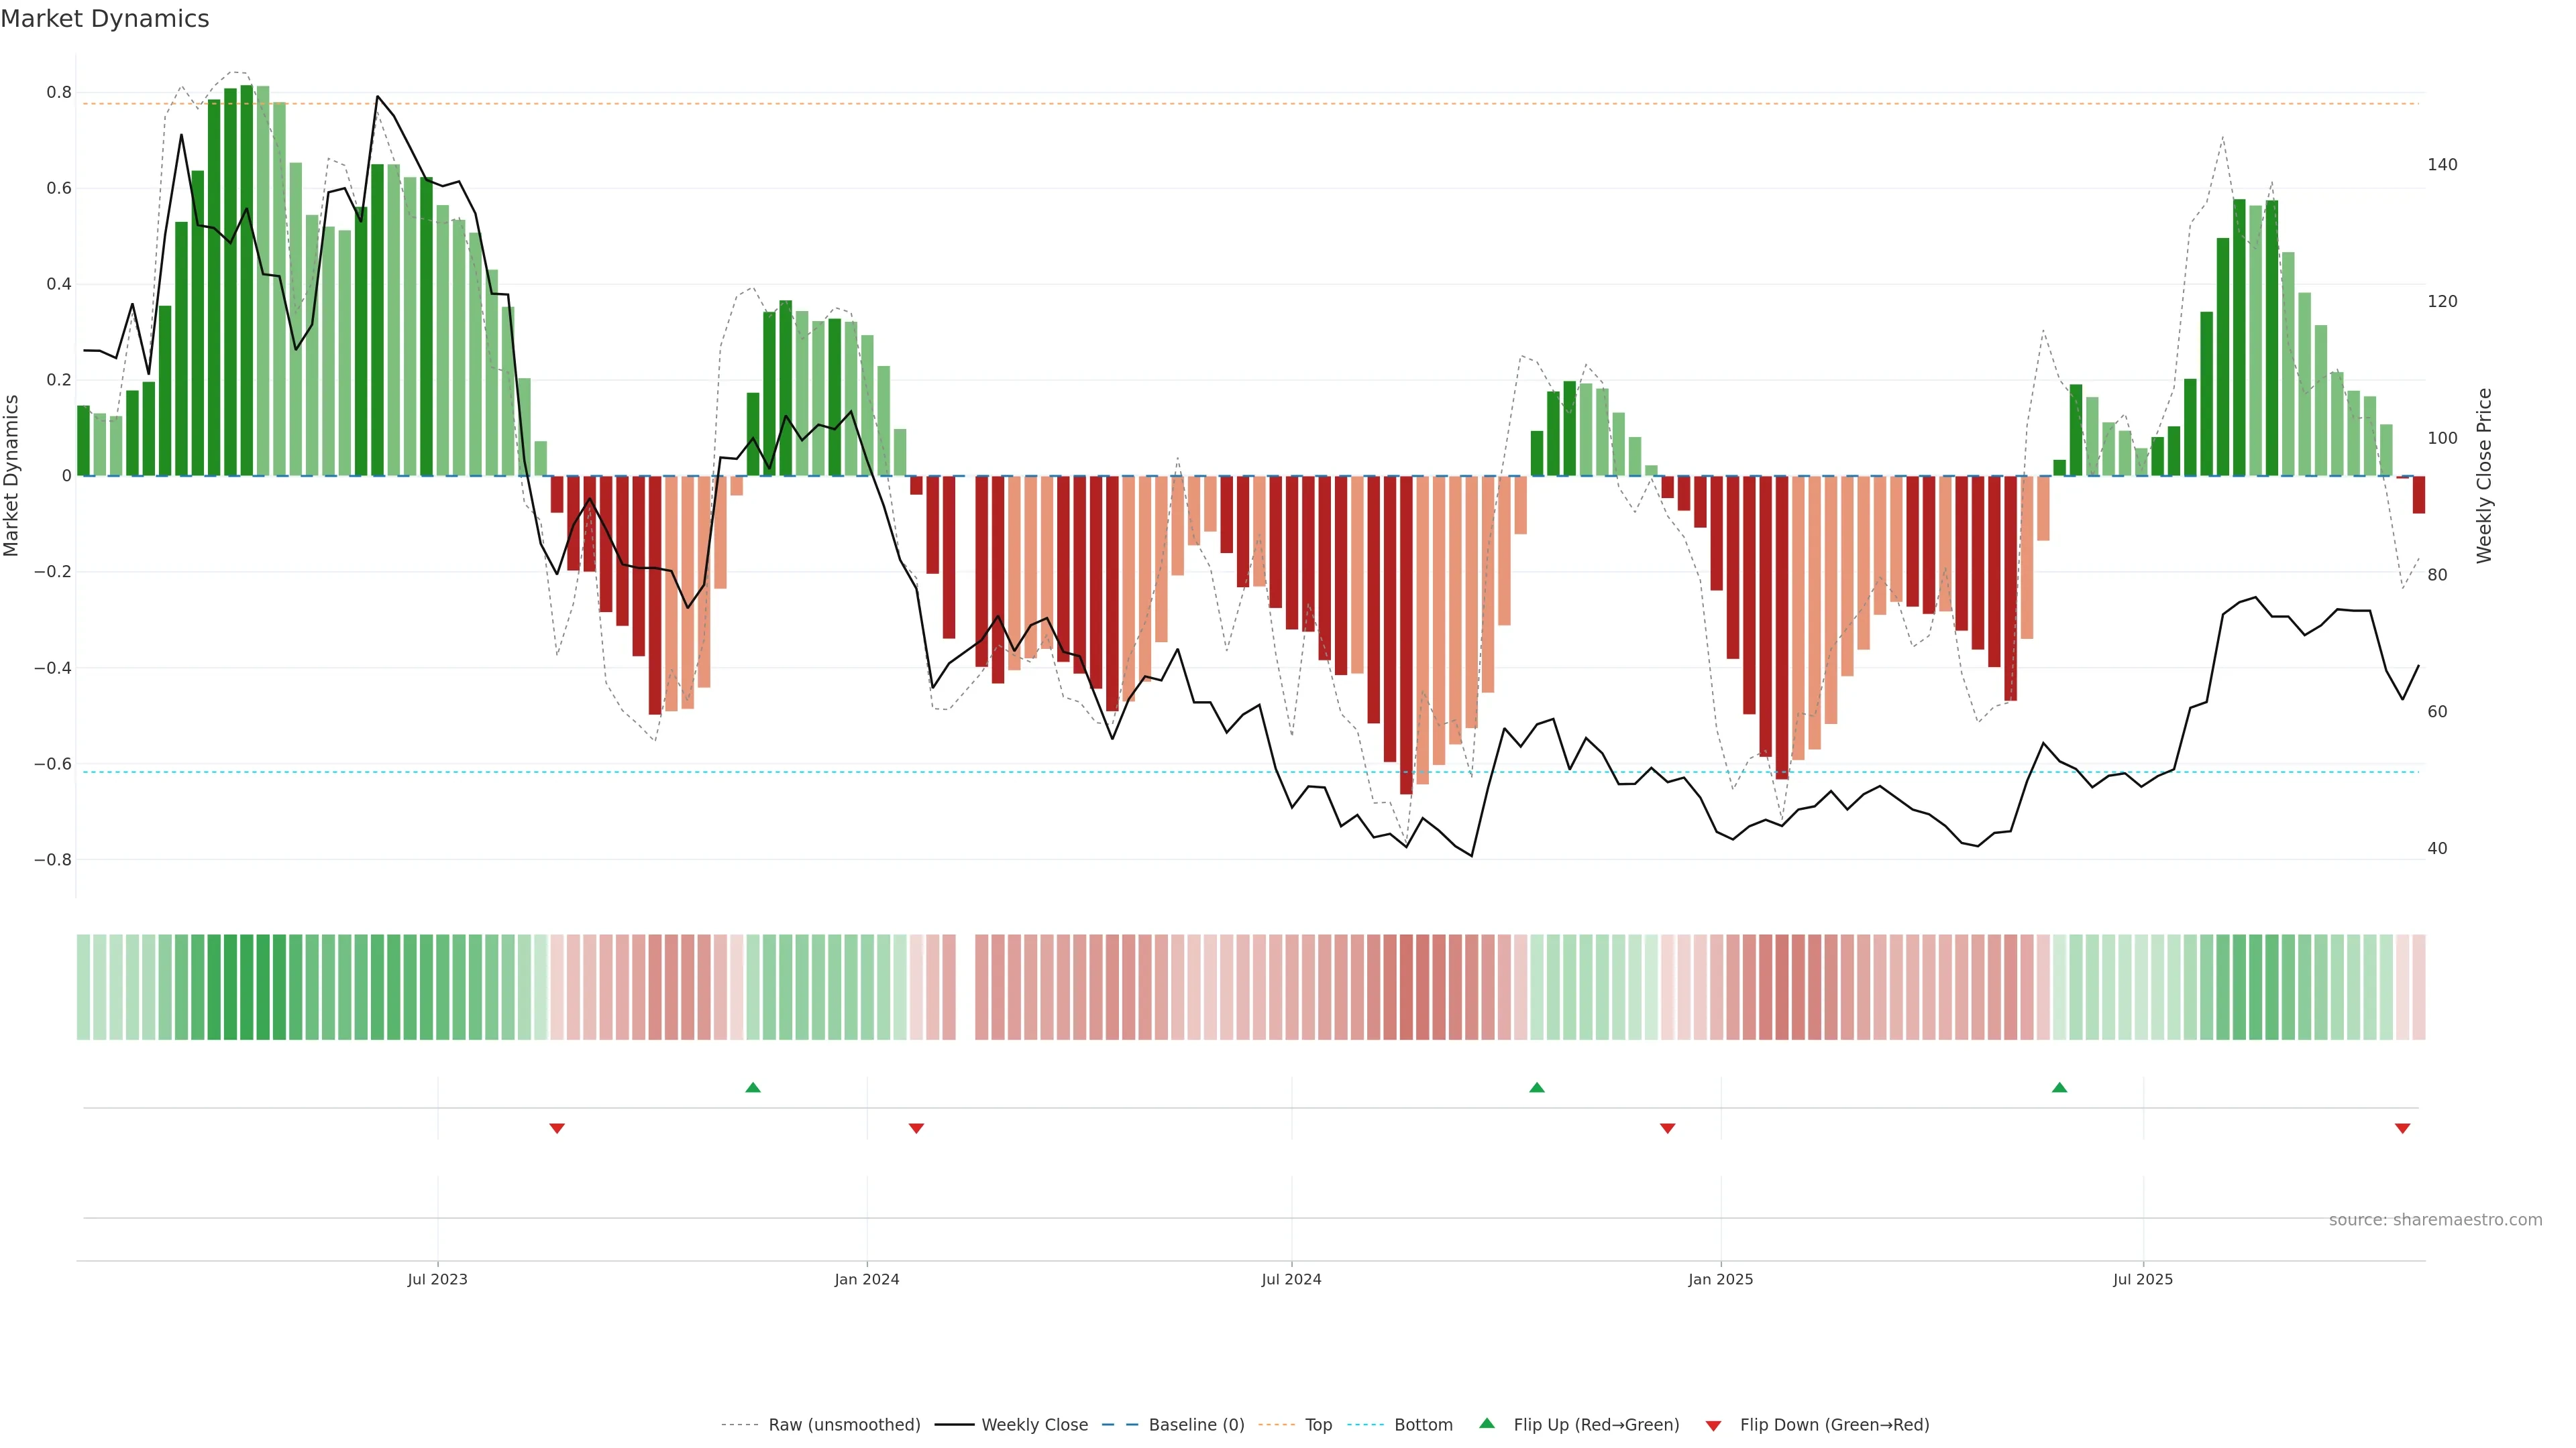Click the first red flip-down triangle marker

tap(557, 1128)
